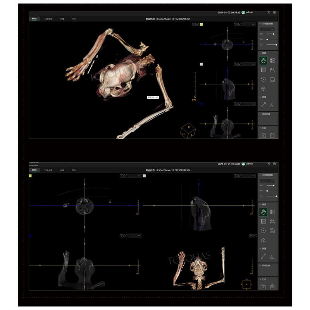Click the layout switch icon in top window

pyautogui.click(x=272, y=60)
